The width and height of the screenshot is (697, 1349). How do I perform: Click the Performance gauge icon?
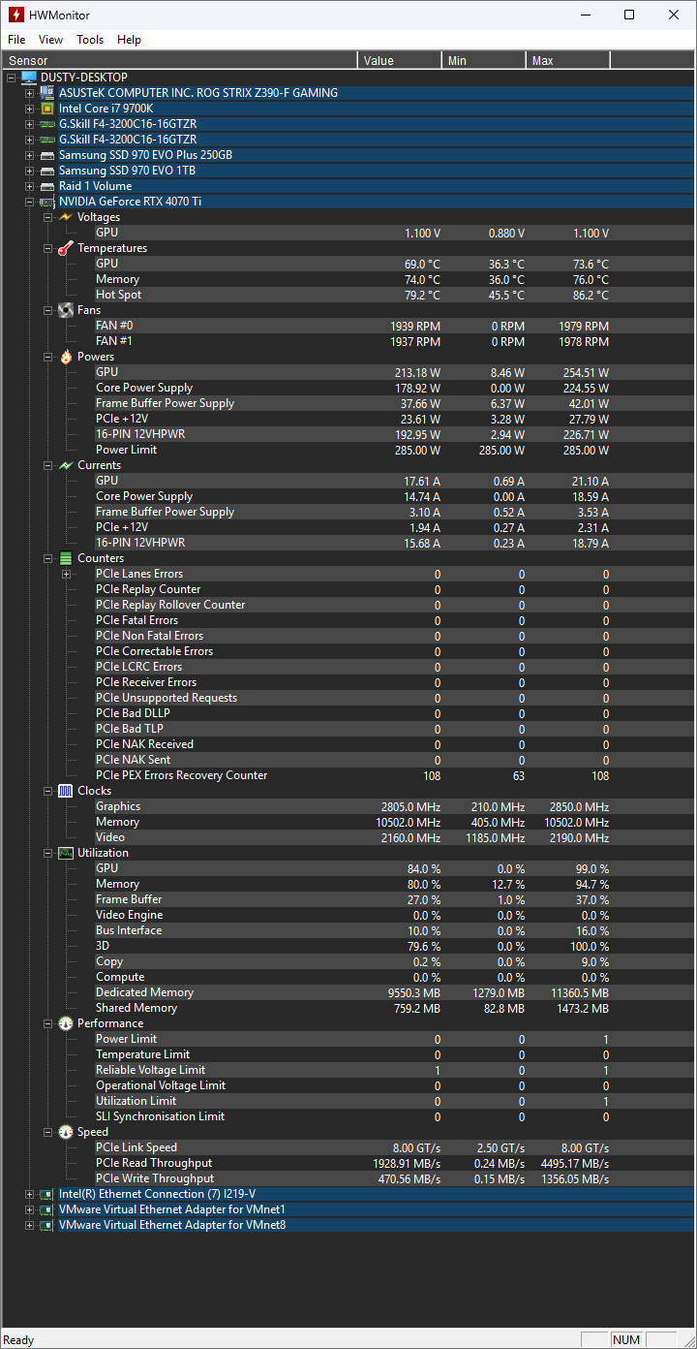tap(66, 1023)
